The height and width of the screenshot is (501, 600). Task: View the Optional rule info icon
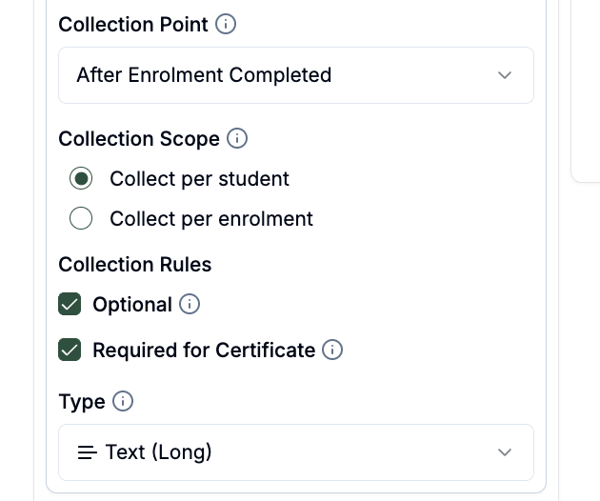click(x=190, y=304)
